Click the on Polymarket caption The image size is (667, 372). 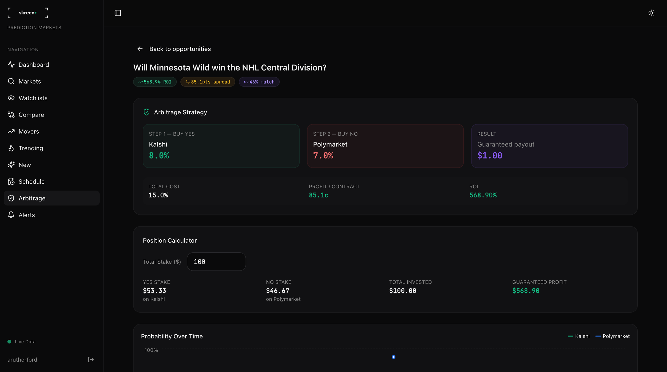click(x=283, y=299)
